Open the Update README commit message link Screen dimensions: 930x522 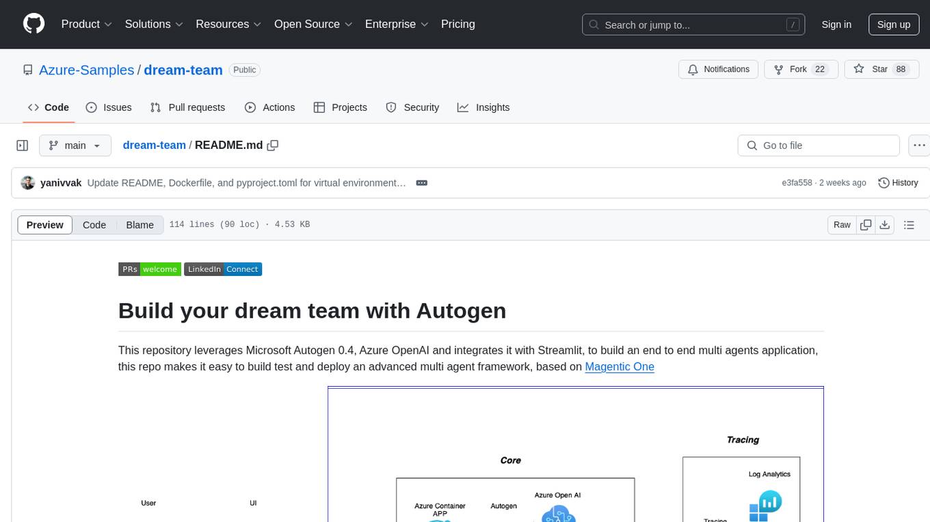point(247,183)
